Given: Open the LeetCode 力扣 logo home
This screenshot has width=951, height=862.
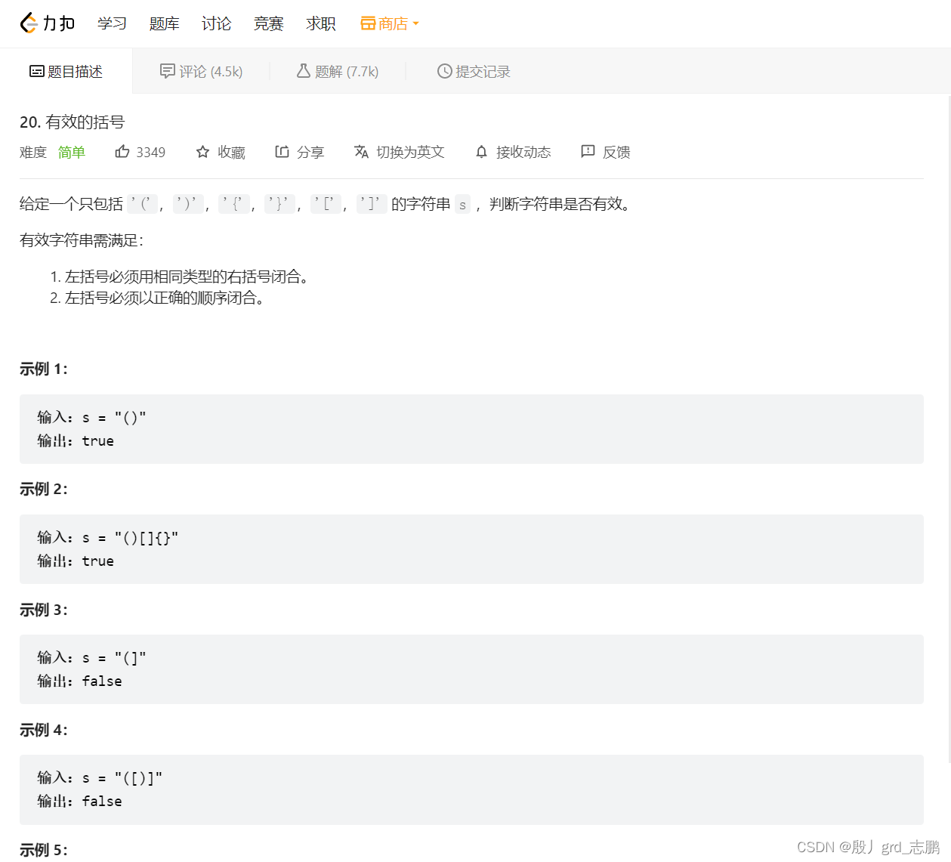Looking at the screenshot, I should click(48, 23).
